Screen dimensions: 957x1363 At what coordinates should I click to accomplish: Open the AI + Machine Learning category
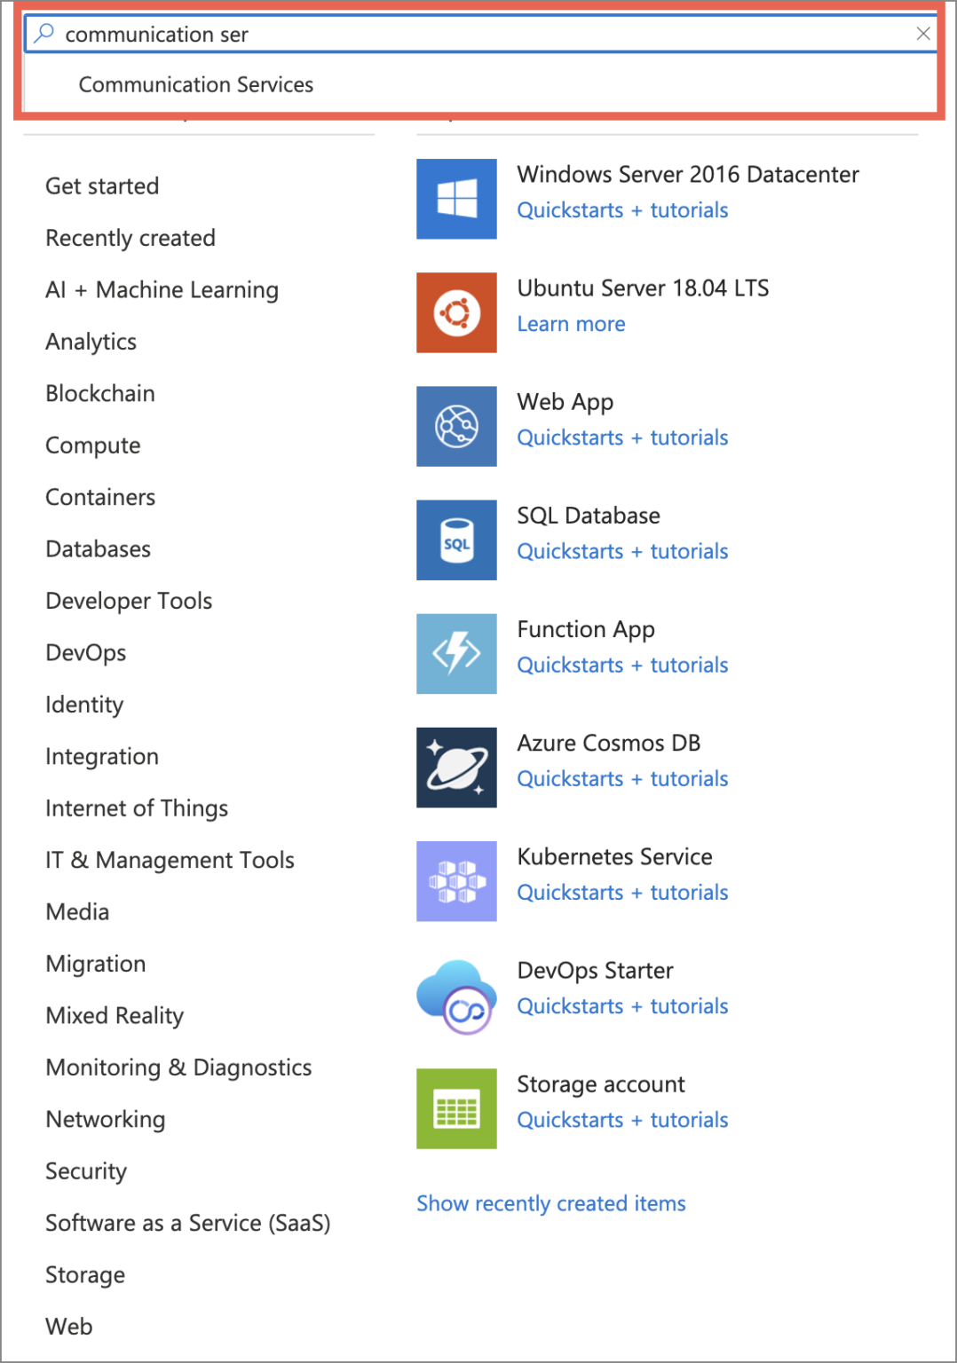pyautogui.click(x=162, y=289)
